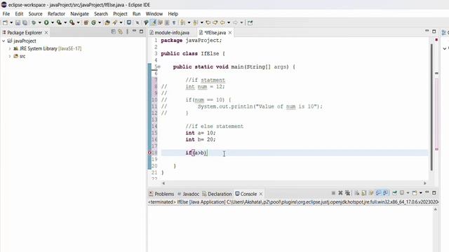Toggle Link with Editor in Package Explorer
Viewport: 449px width, 252px height.
click(x=120, y=31)
